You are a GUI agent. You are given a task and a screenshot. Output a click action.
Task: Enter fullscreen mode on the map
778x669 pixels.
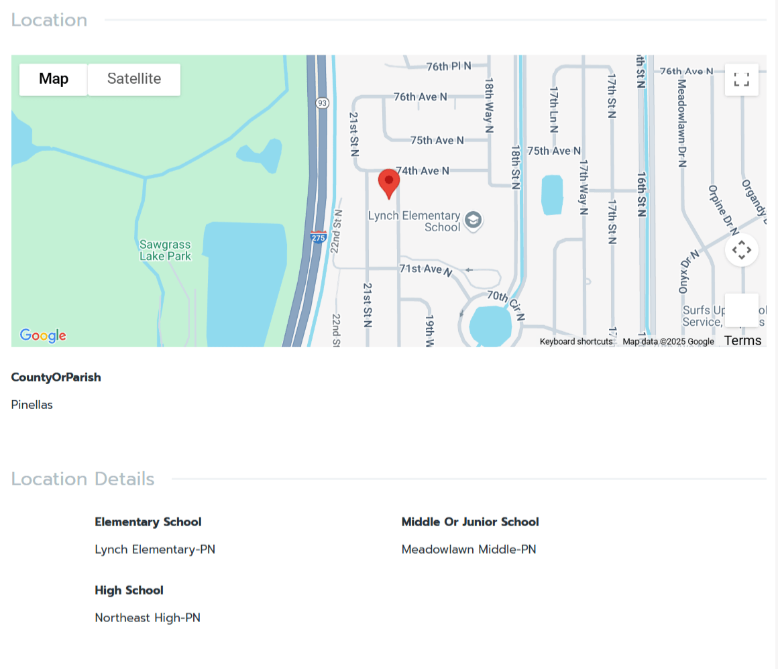(742, 79)
